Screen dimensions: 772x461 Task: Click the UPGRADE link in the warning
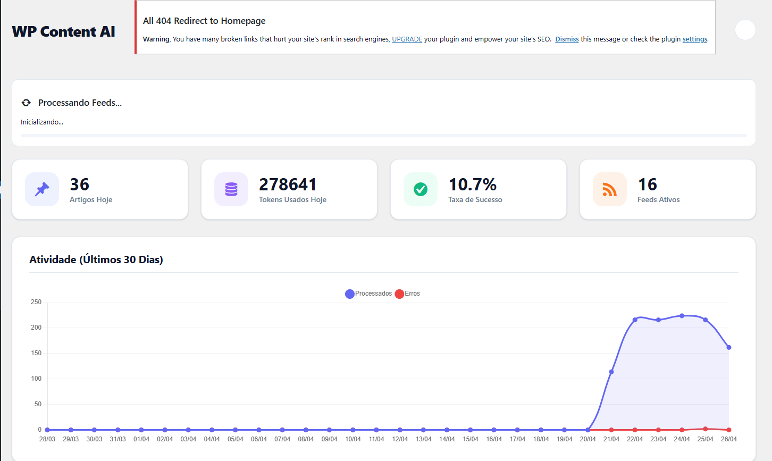tap(407, 39)
